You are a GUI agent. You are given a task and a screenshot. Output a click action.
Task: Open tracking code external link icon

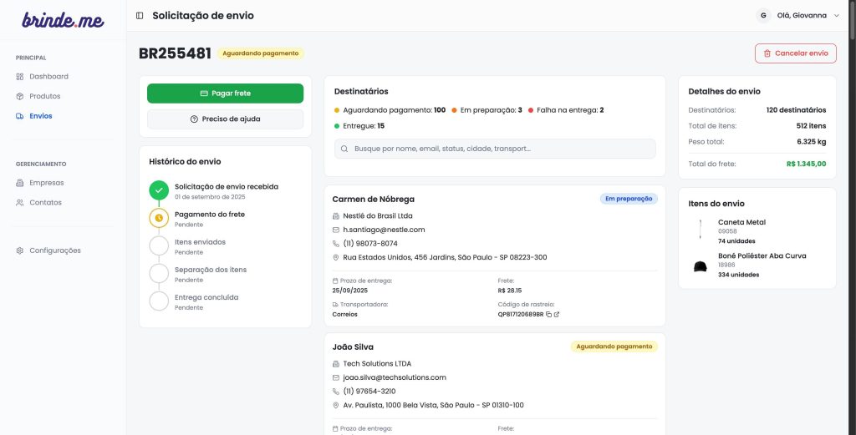(x=557, y=315)
